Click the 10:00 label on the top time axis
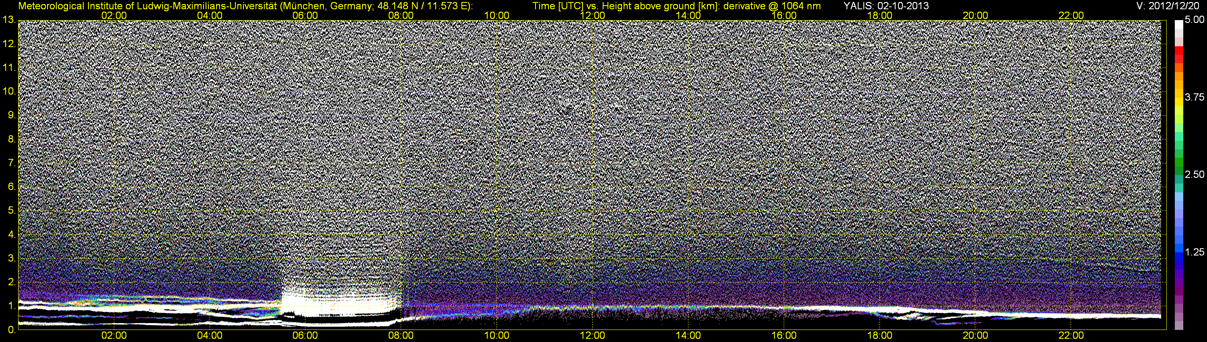Viewport: 1207px width, 342px height. pyautogui.click(x=496, y=15)
